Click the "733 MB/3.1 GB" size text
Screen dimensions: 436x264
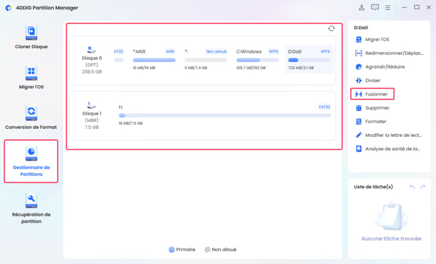pyautogui.click(x=301, y=68)
